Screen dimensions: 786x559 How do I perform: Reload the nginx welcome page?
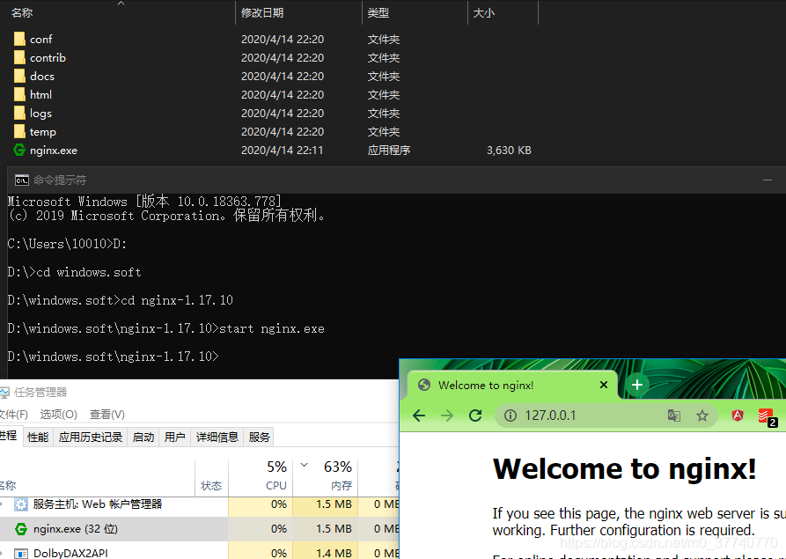pos(475,415)
